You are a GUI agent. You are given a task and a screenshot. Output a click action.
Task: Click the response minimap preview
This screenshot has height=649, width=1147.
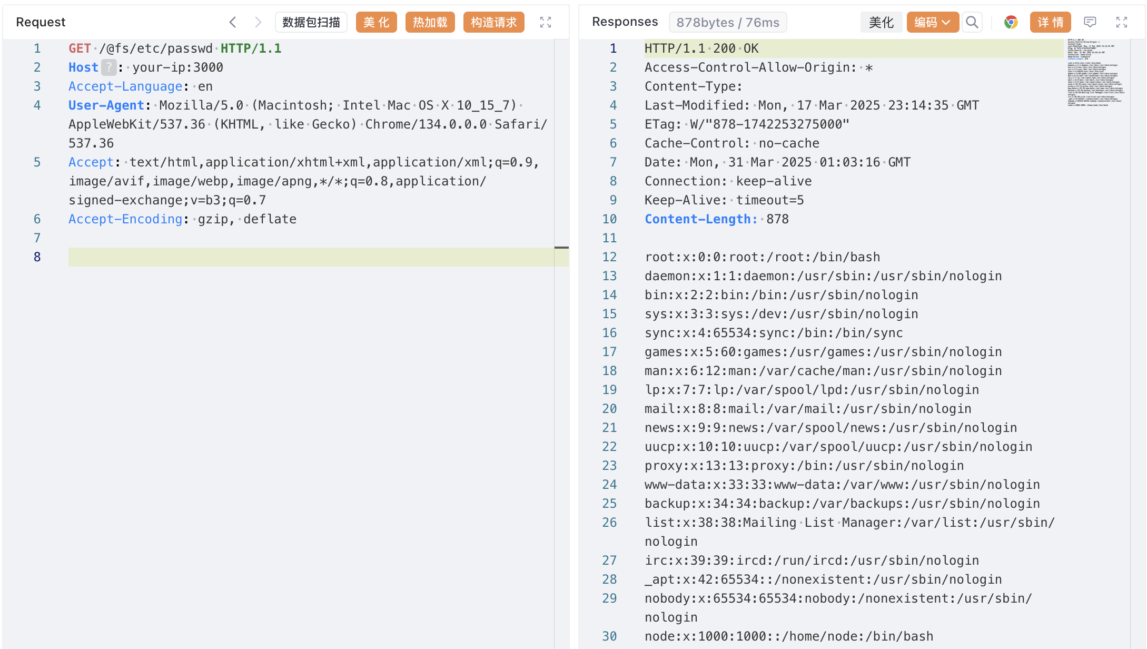pyautogui.click(x=1095, y=73)
